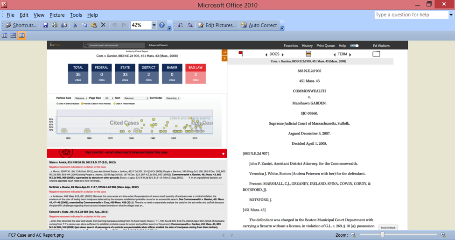This screenshot has width=455, height=240.
Task: Open the Picture menu
Action: (x=57, y=15)
